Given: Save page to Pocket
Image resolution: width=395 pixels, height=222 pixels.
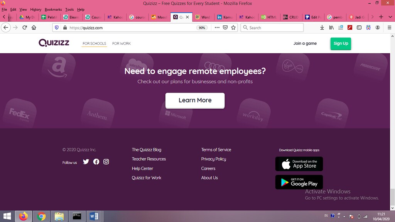Looking at the screenshot, I should 225,28.
